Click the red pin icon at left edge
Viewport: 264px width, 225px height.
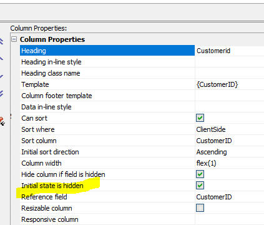pos(2,121)
